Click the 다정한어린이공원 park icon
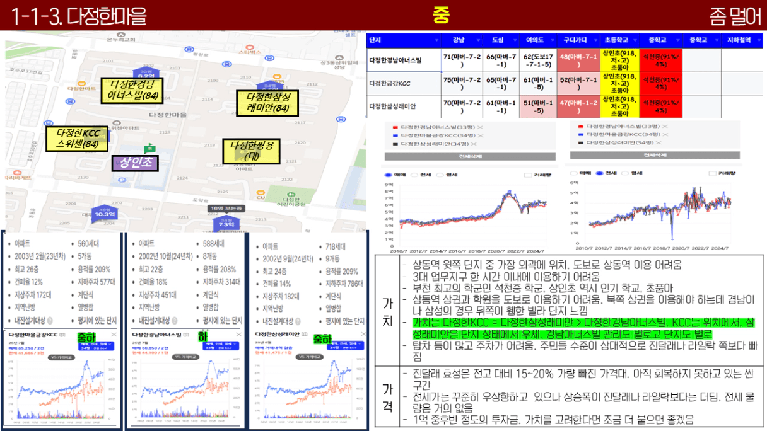This screenshot has height=431, width=767. click(292, 196)
